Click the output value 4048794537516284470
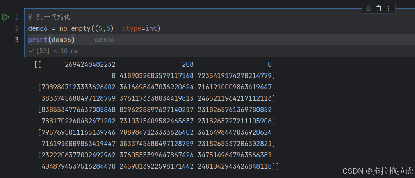The image size is (415, 178). (78, 166)
